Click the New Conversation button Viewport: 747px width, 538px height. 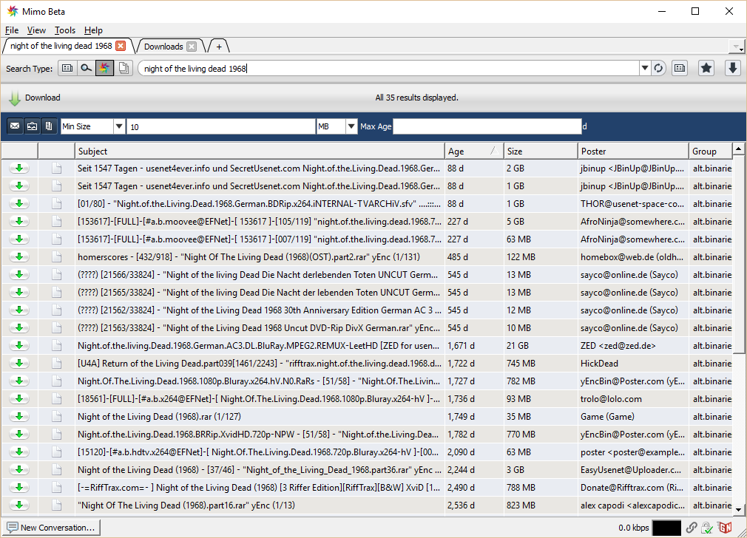[51, 528]
